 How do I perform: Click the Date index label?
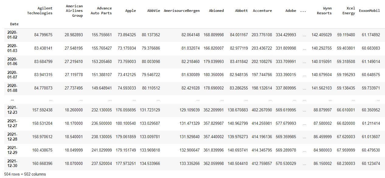point(14,24)
